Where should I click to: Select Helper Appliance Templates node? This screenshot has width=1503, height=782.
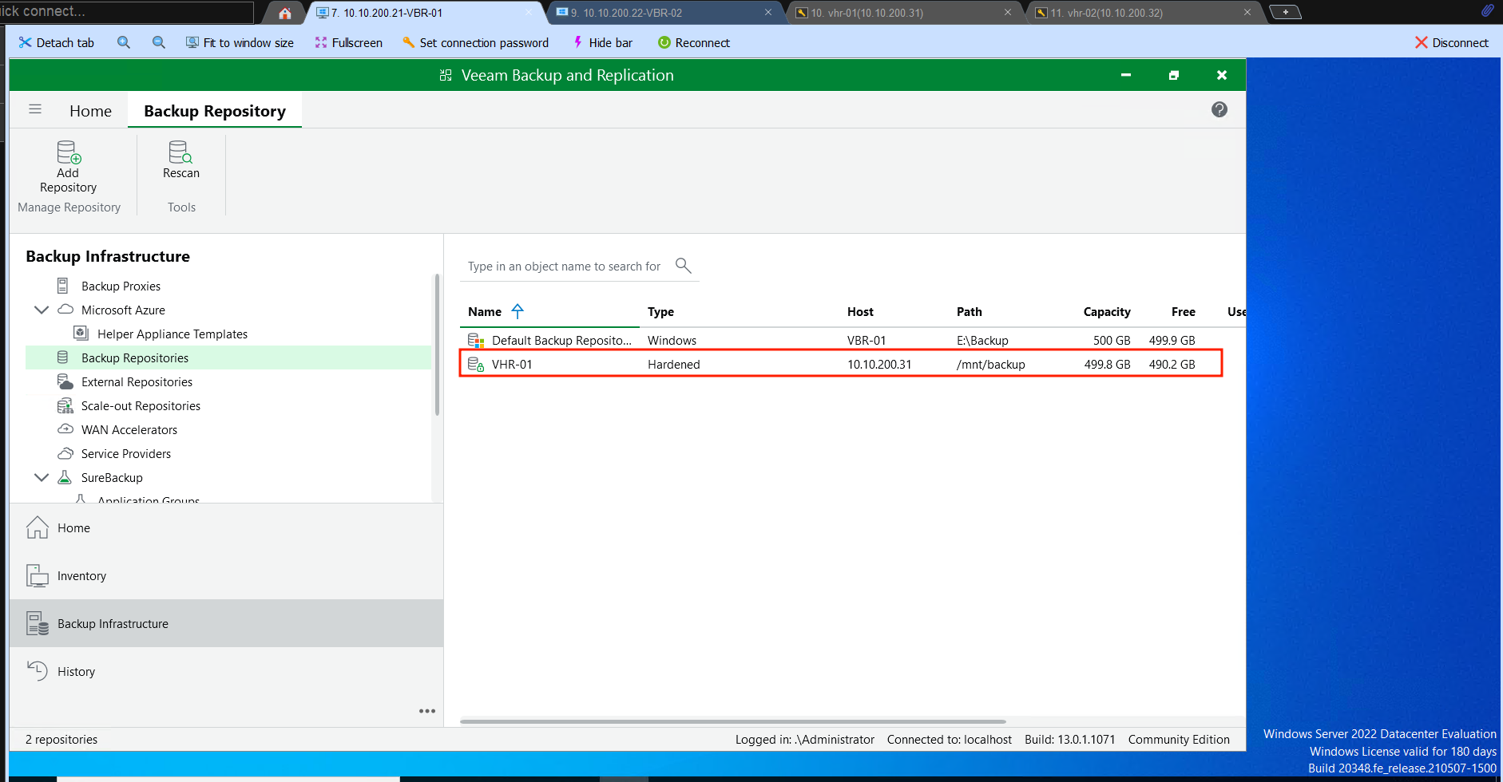173,334
